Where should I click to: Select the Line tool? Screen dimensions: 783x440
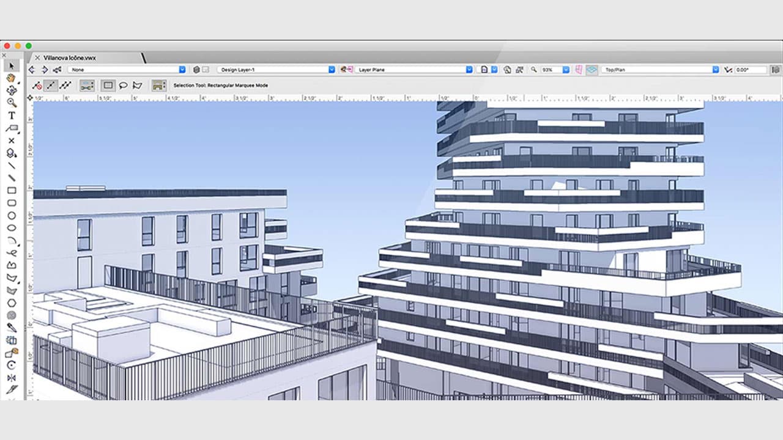click(x=10, y=165)
